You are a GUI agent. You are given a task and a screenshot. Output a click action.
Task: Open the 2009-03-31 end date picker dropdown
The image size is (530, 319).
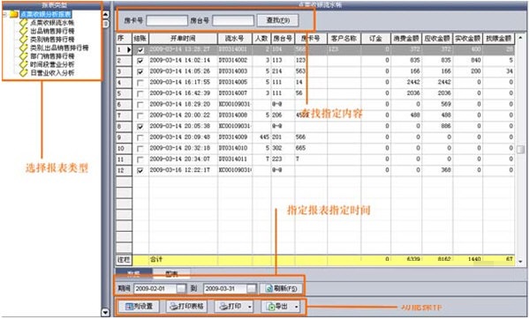pos(251,289)
